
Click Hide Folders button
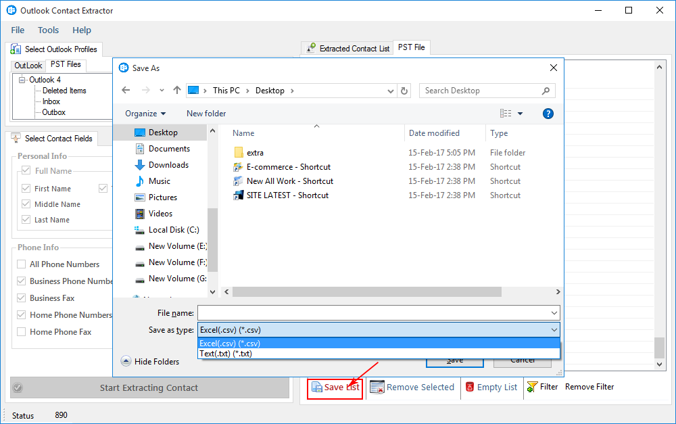150,362
